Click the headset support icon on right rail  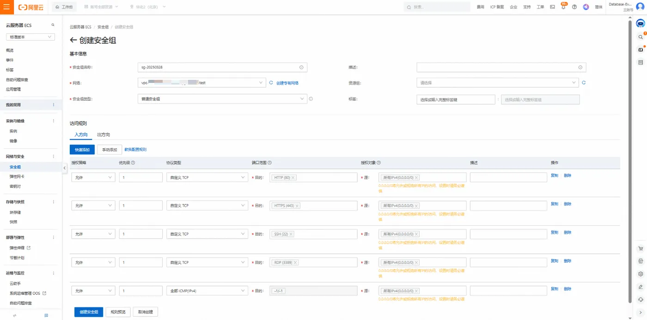point(641,299)
